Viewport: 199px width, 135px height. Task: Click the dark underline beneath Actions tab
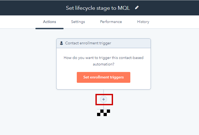click(49, 29)
